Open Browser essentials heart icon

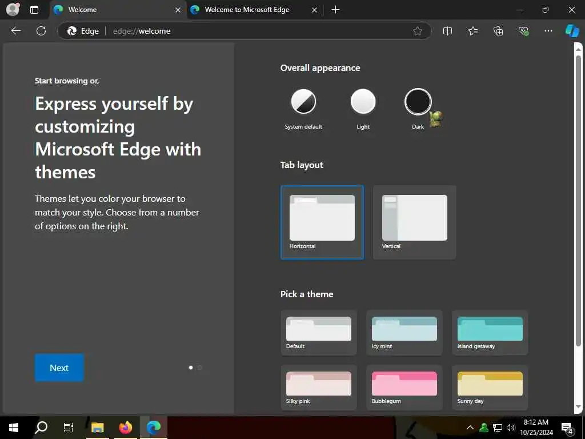point(523,31)
